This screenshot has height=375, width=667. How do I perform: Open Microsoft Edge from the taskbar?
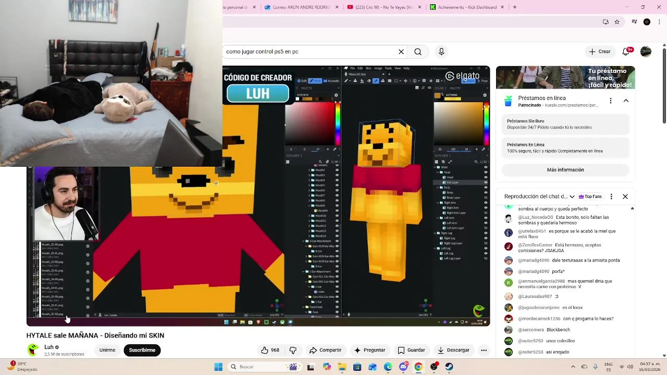(388, 367)
